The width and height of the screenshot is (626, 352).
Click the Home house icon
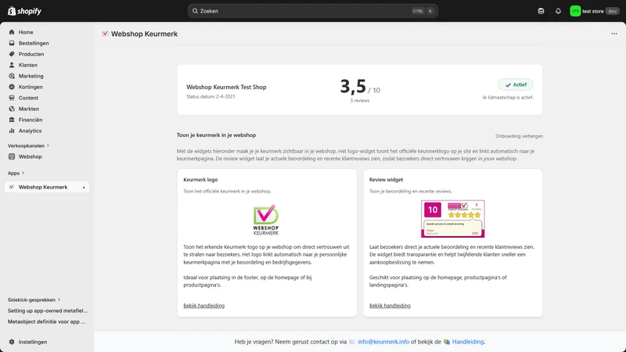pos(12,32)
